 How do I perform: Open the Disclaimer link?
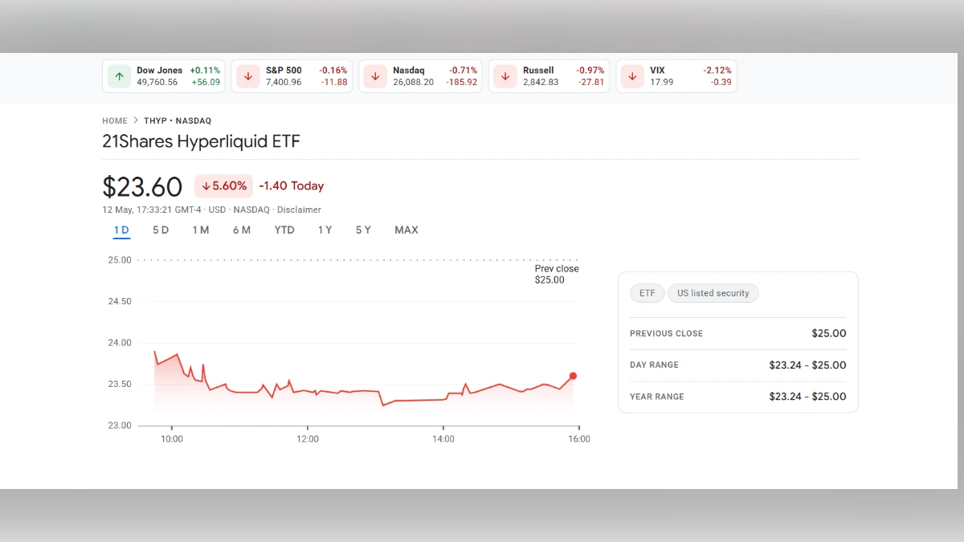tap(299, 210)
